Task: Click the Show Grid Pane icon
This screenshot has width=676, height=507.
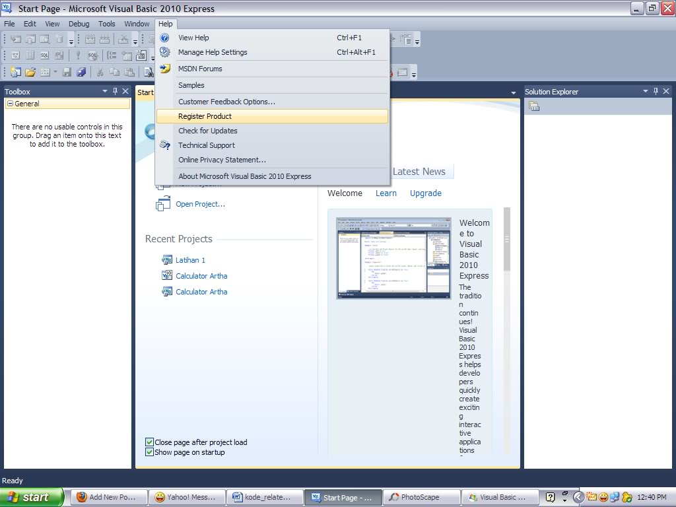Action: pos(30,55)
